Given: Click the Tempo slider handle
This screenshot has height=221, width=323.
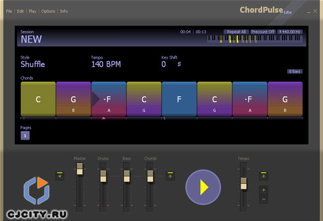Looking at the screenshot, I should tap(243, 183).
